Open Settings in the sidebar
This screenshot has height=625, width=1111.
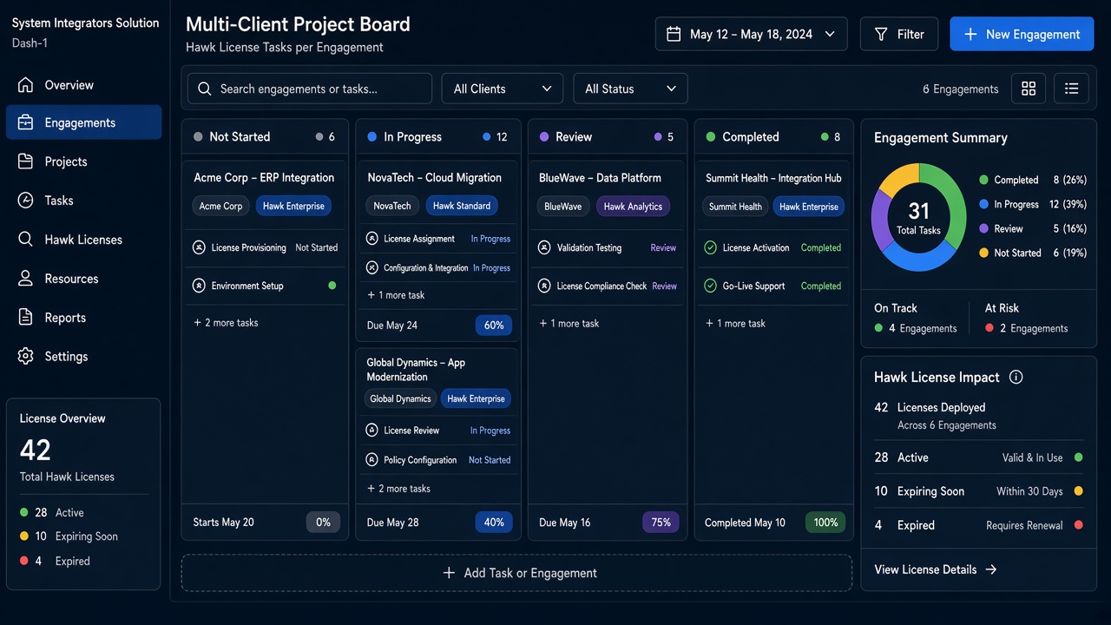[x=83, y=356]
